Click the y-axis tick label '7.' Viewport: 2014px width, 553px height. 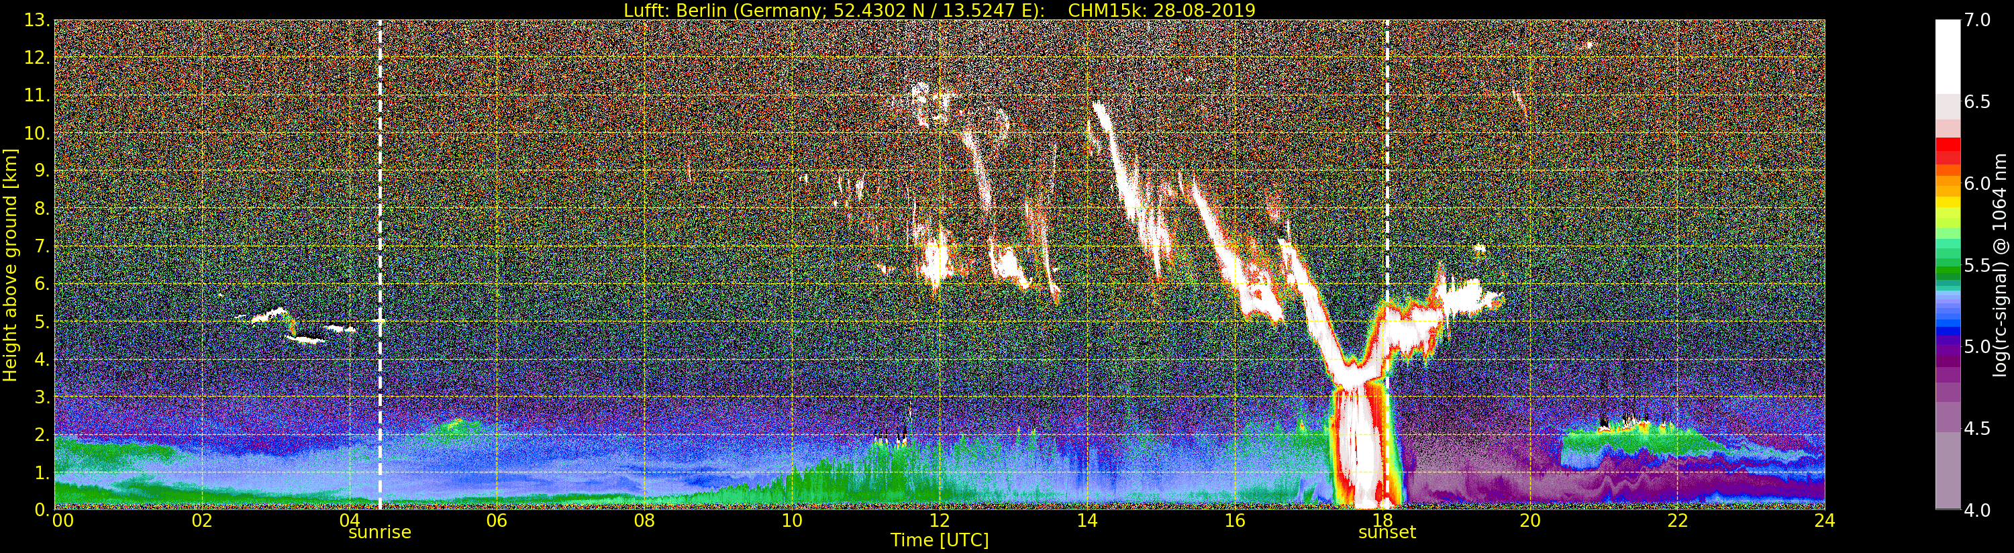coord(41,246)
